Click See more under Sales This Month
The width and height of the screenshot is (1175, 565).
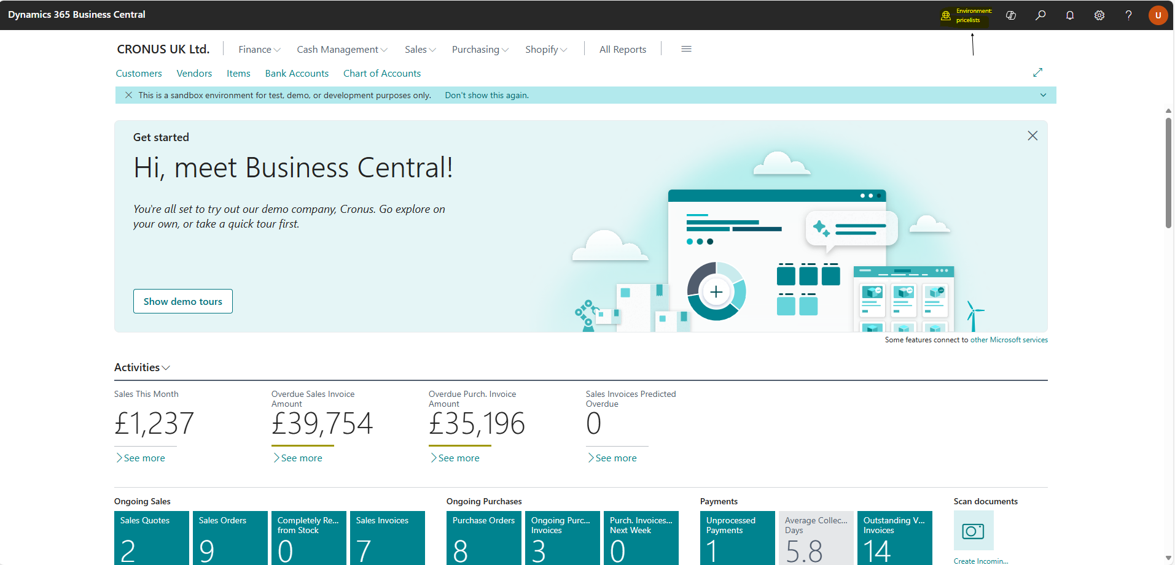pos(141,458)
